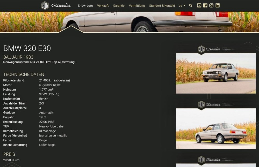
Task: Click the TECHNISCHE DATEN heading
Action: tap(24, 74)
